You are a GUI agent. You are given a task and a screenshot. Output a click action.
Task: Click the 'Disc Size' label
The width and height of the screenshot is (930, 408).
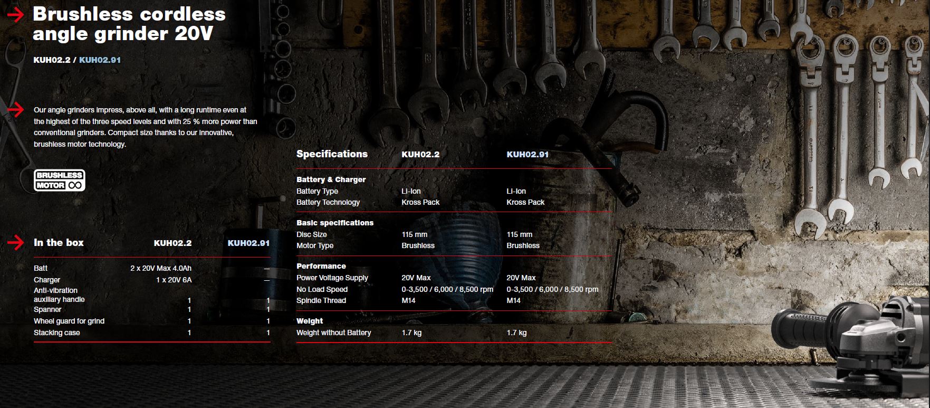click(312, 234)
